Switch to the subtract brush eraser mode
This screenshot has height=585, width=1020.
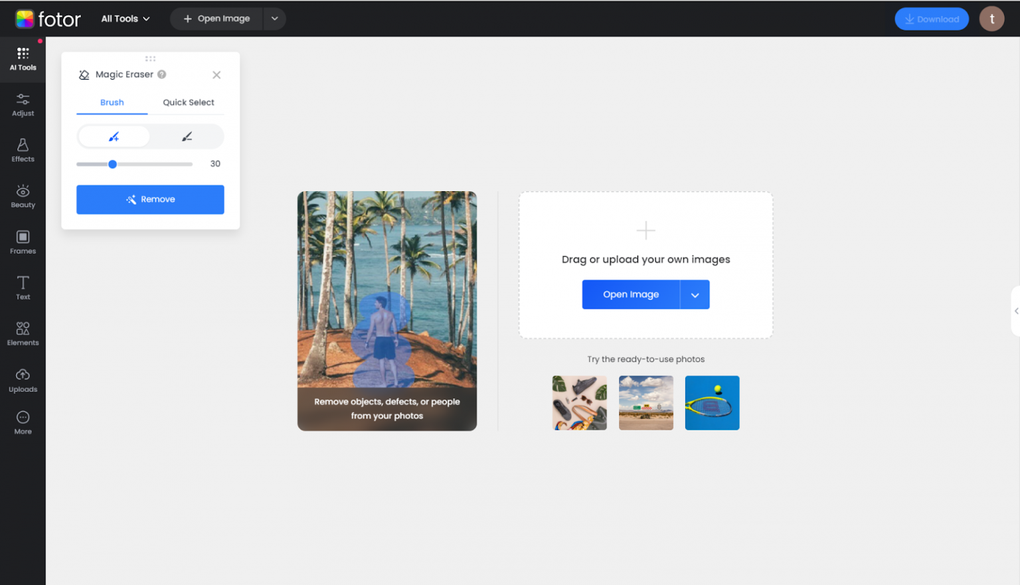click(x=187, y=137)
